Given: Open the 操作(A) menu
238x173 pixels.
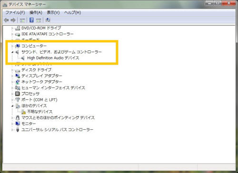Looking at the screenshot, I should 36,12.
